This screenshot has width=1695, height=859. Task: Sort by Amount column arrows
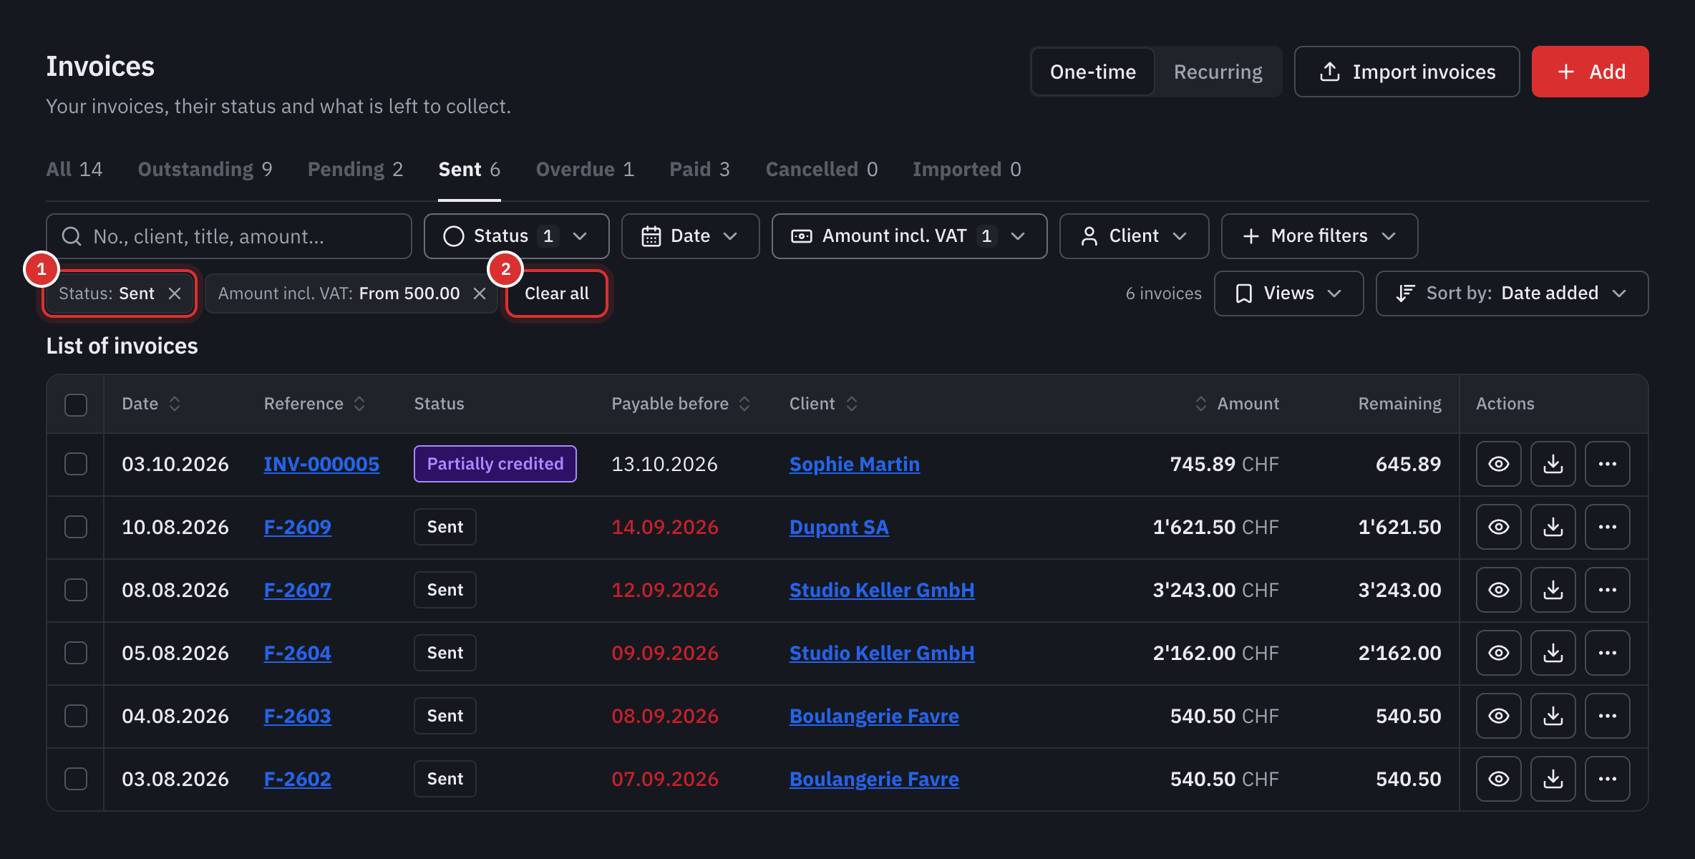pyautogui.click(x=1201, y=404)
